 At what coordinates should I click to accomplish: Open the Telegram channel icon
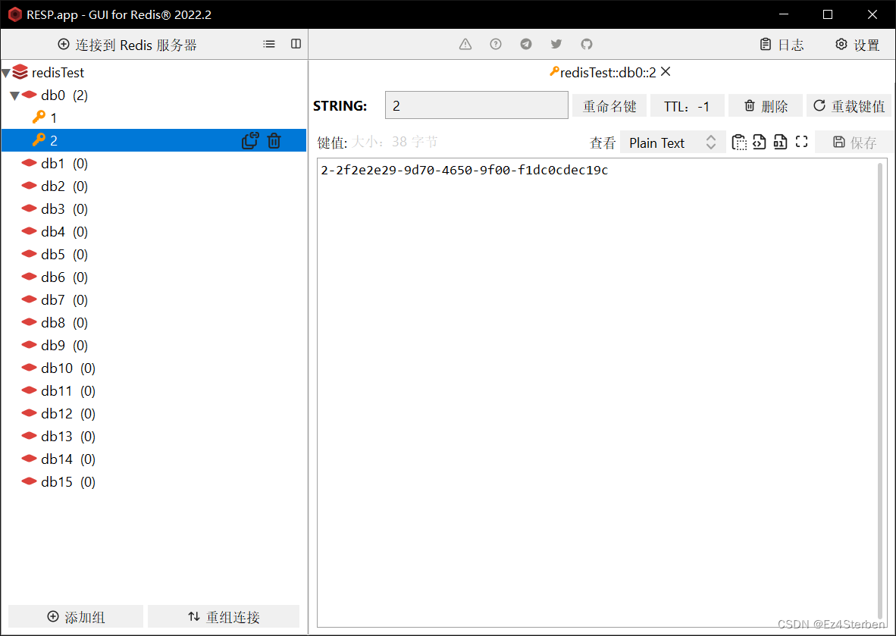pyautogui.click(x=526, y=44)
